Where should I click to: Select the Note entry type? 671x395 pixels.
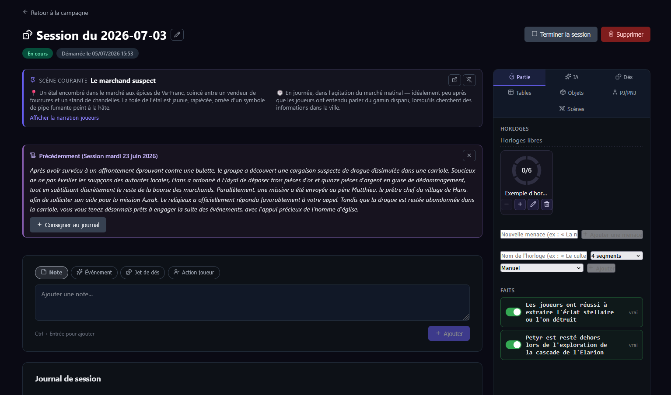tap(52, 272)
